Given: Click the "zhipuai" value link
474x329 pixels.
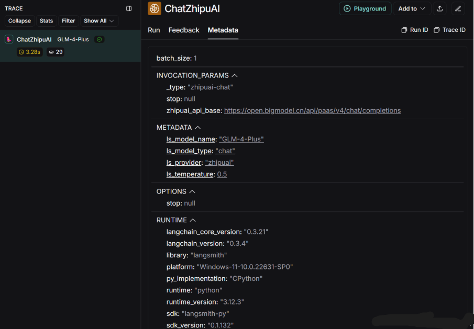Looking at the screenshot, I should 219,163.
